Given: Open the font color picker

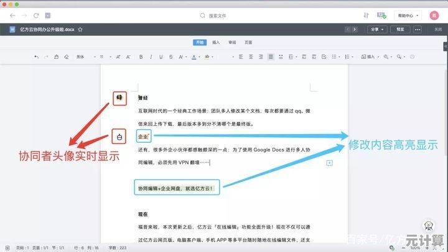Looking at the screenshot, I should 194,57.
